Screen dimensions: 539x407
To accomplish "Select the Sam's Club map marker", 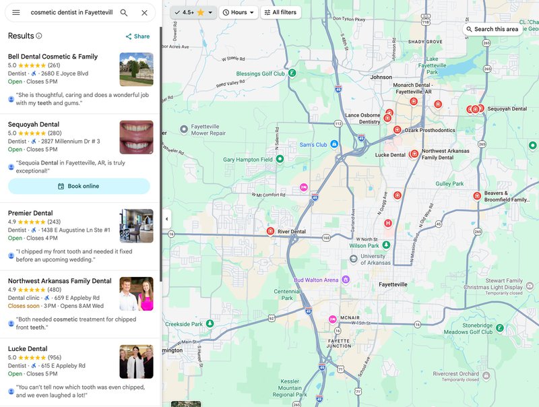I will 334,144.
